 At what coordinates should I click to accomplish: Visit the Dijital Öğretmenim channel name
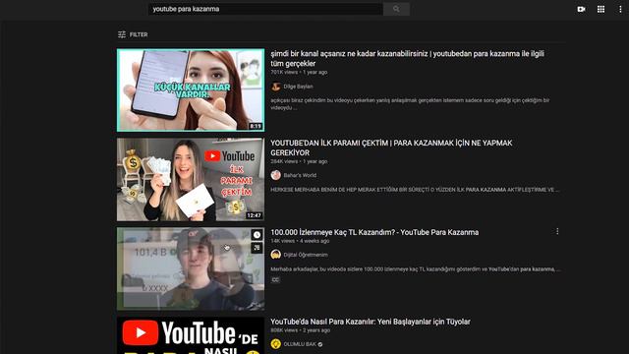(306, 255)
